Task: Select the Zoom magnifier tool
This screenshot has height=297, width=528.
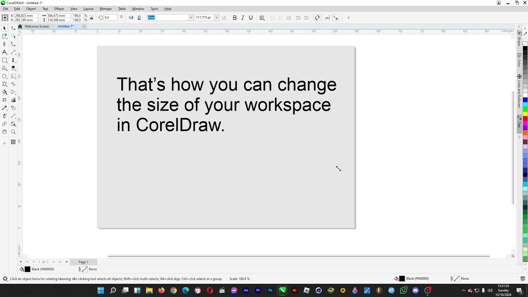Action: click(13, 132)
